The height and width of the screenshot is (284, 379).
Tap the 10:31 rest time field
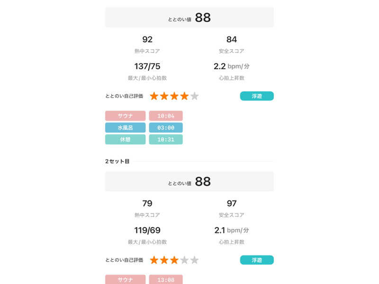coord(166,139)
